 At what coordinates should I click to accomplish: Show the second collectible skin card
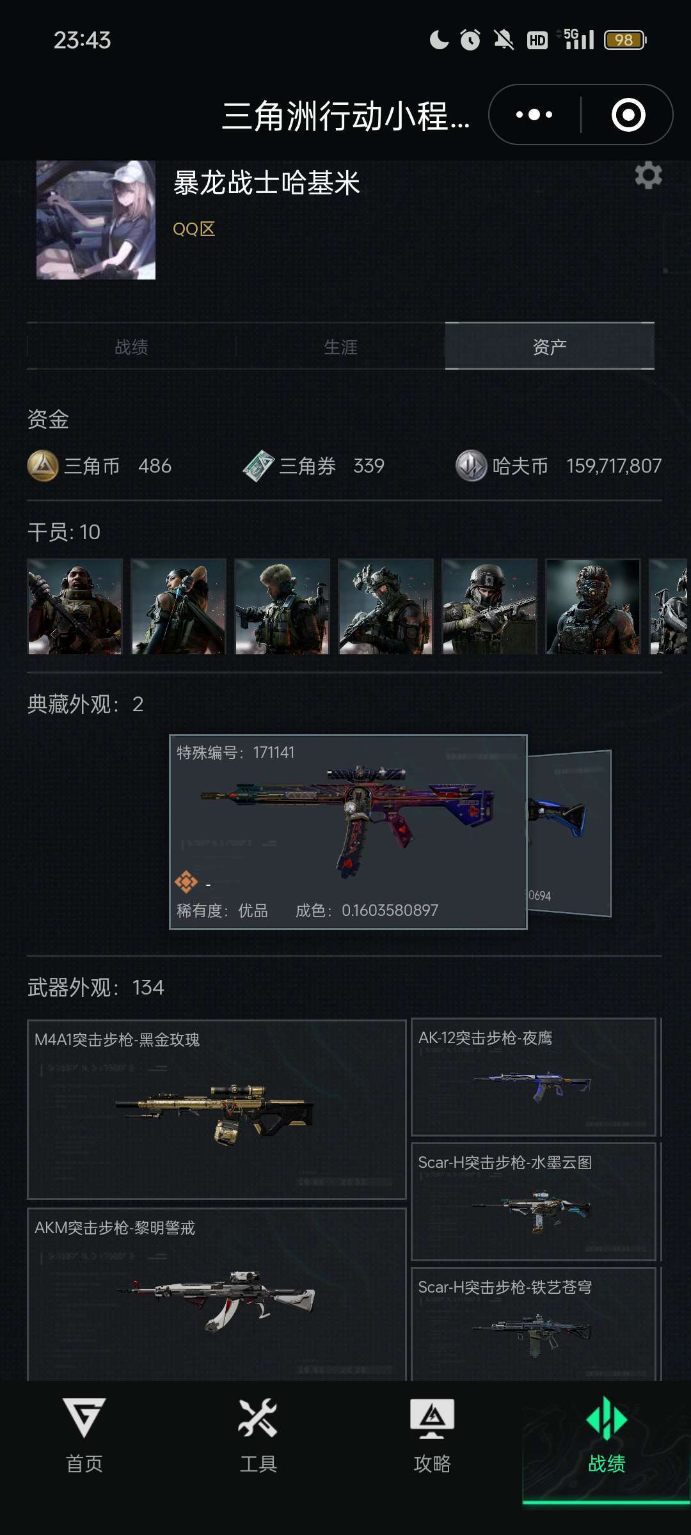point(569,833)
